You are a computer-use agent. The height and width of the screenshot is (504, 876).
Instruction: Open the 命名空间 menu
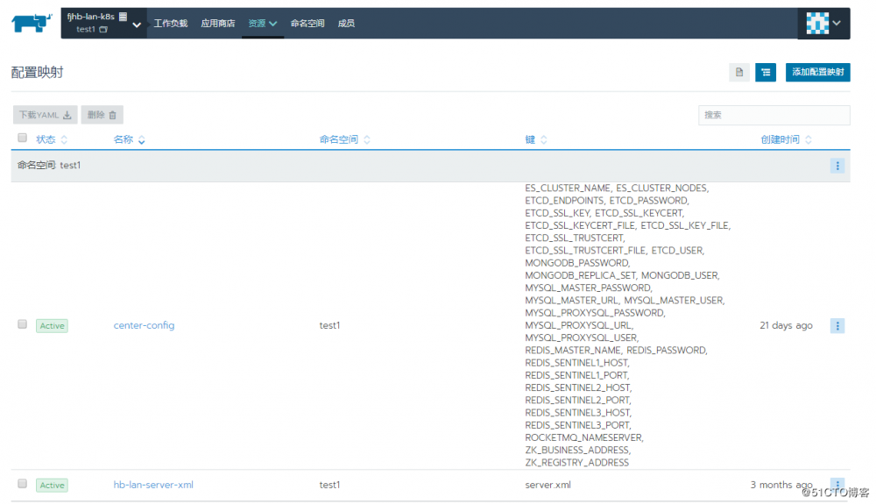(x=307, y=24)
